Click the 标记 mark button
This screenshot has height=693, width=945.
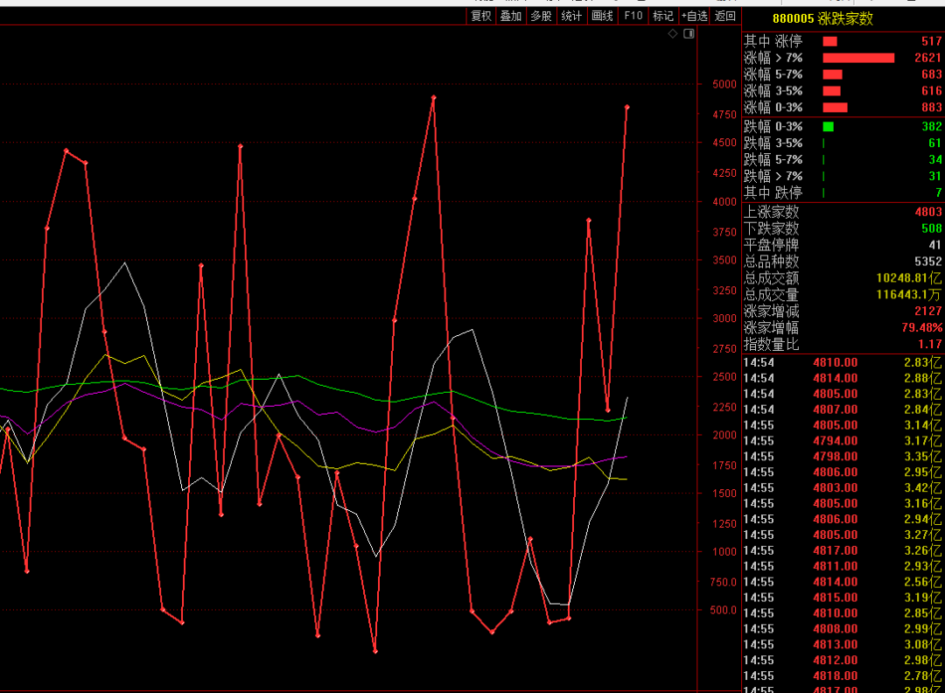pos(663,16)
